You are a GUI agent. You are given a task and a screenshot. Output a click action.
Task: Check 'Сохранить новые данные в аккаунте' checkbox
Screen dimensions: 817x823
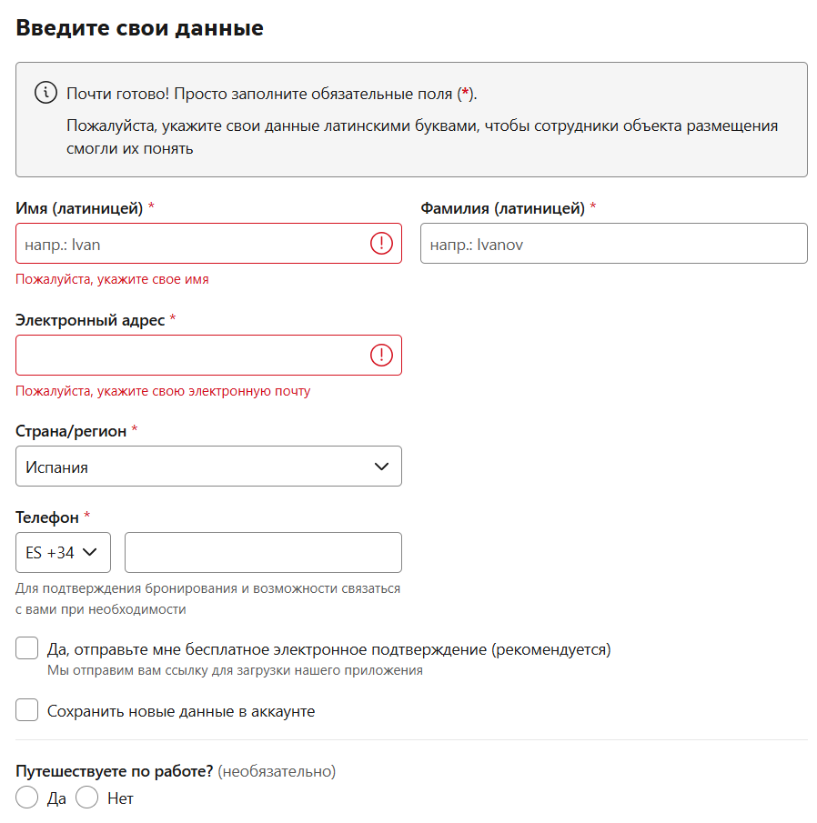point(27,710)
